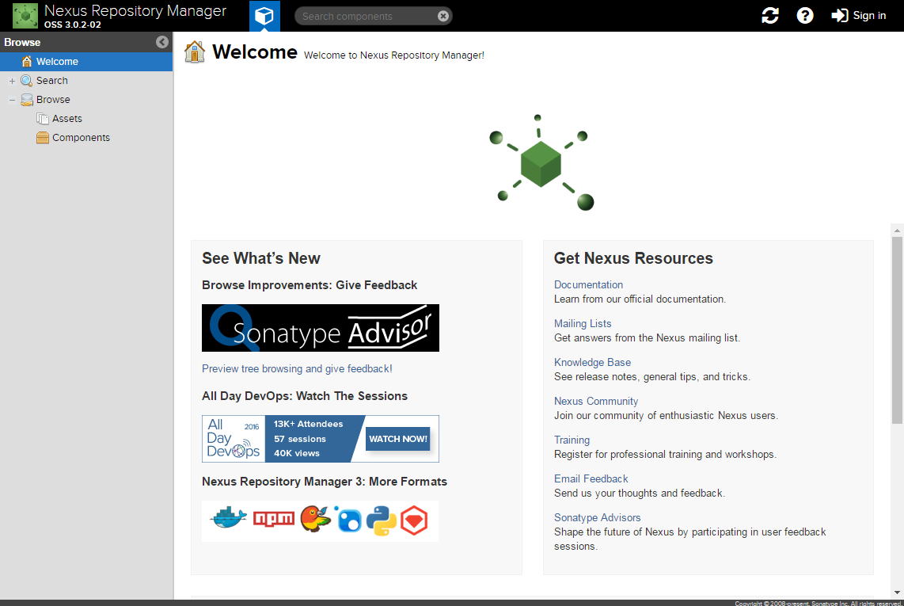Click the WATCH NOW! button
904x606 pixels.
pyautogui.click(x=398, y=439)
